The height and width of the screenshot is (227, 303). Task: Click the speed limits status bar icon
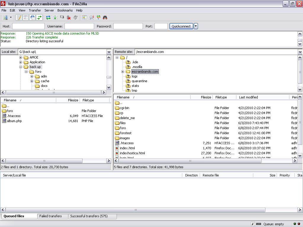coord(259,224)
